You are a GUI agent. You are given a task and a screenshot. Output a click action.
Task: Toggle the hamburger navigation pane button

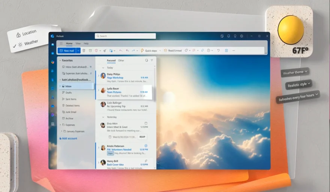click(61, 43)
